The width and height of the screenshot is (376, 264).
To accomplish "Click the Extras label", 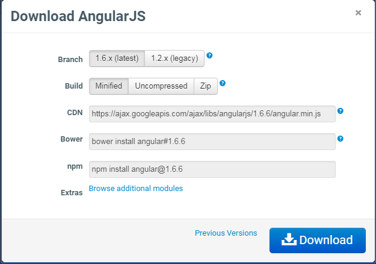I will tap(72, 193).
